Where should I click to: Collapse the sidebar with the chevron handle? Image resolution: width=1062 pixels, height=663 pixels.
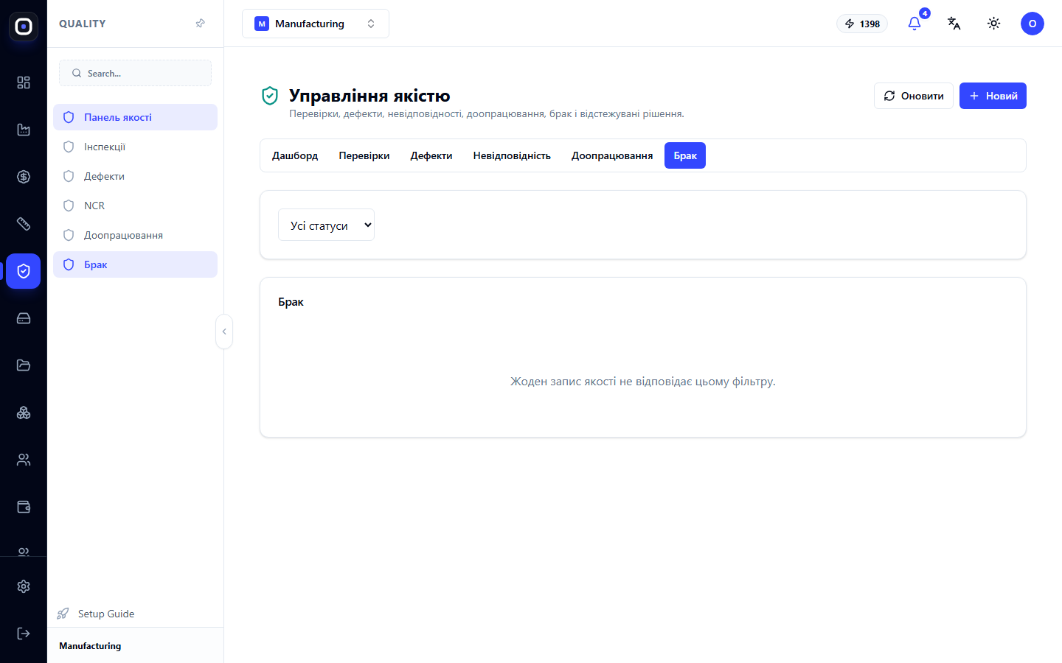[x=224, y=331]
